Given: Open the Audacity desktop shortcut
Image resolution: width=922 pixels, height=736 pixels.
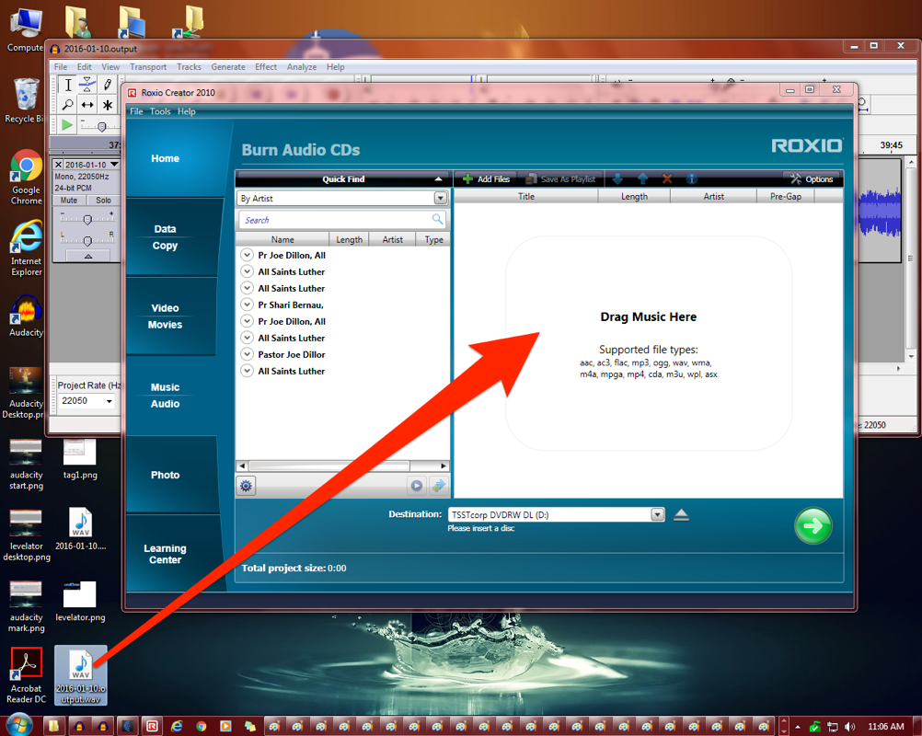Looking at the screenshot, I should click(x=26, y=316).
